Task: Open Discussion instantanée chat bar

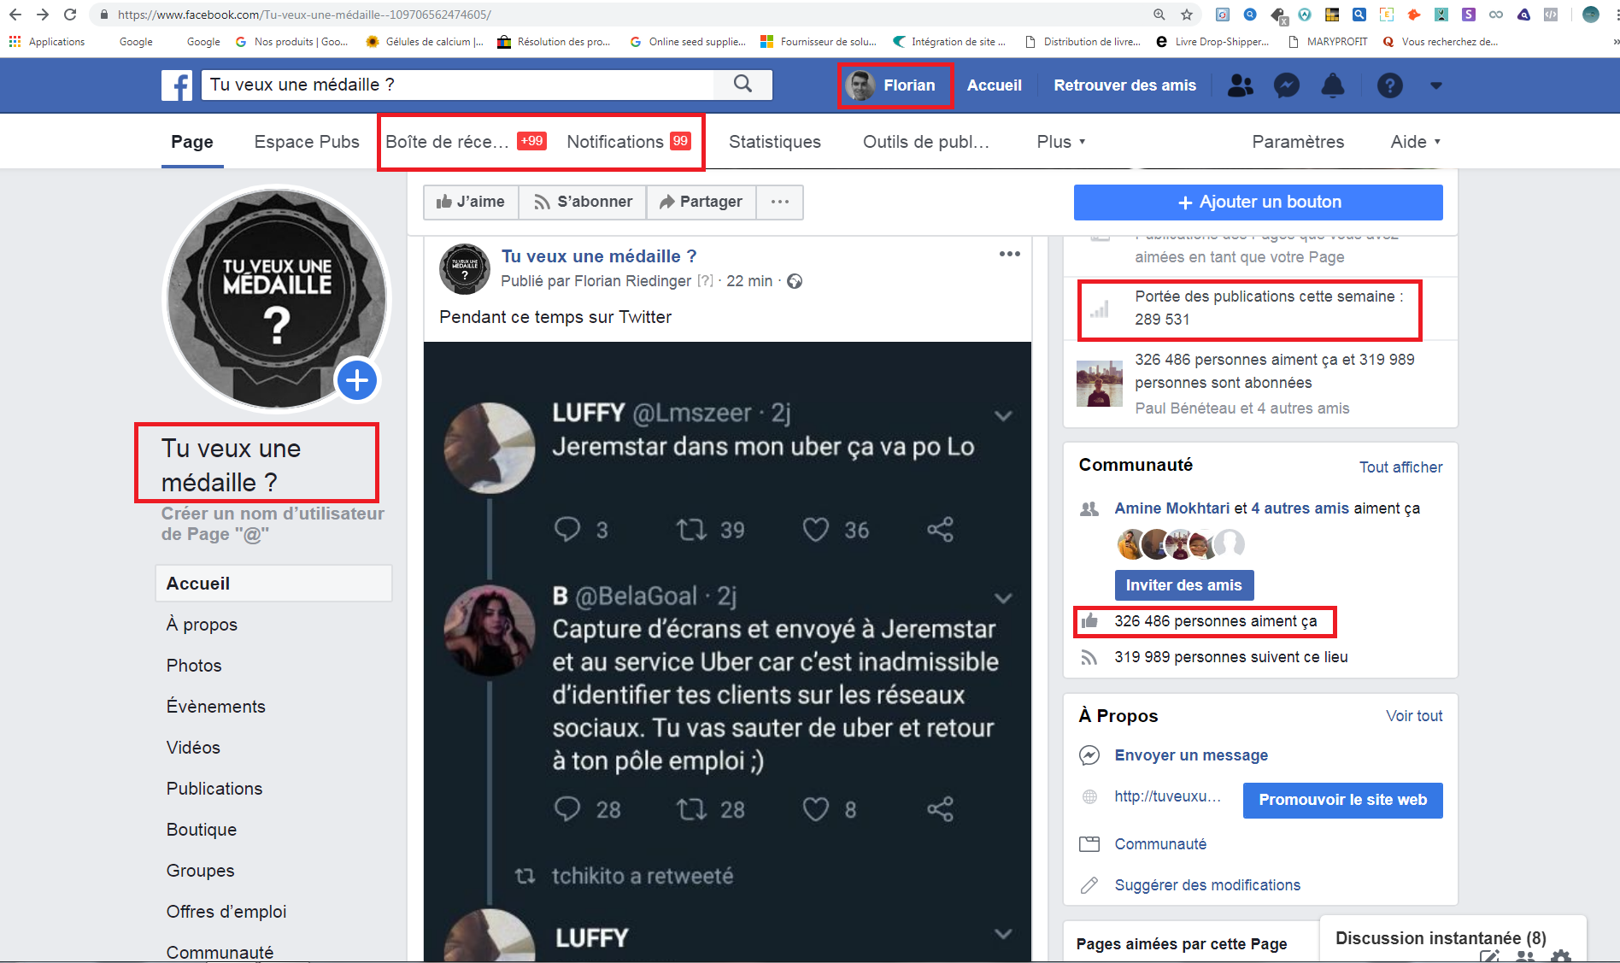Action: coord(1441,938)
